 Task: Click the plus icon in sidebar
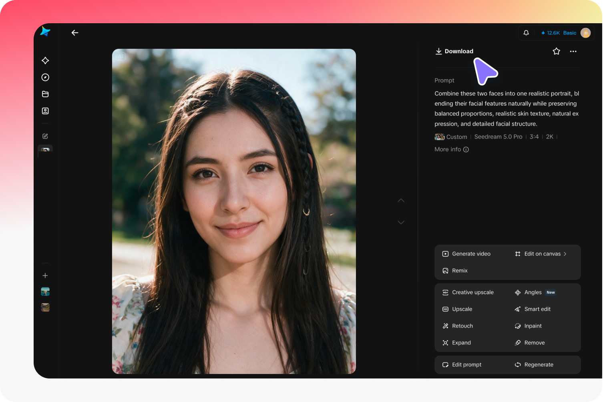point(45,275)
